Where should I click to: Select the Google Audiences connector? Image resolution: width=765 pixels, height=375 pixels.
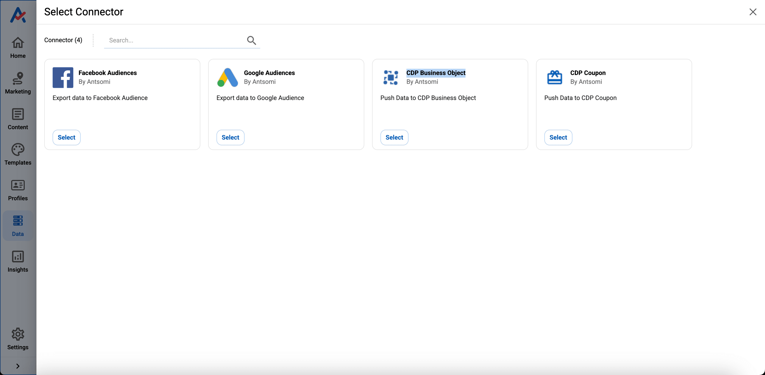[230, 137]
